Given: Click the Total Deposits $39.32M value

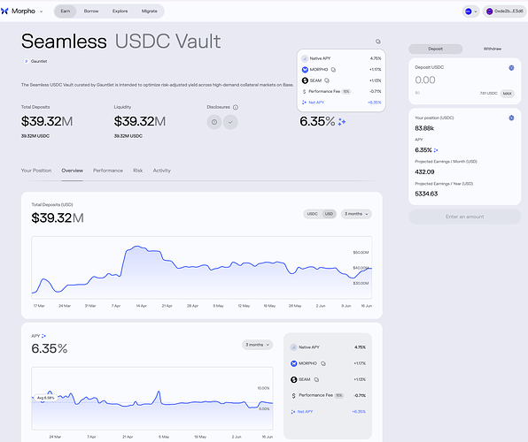Looking at the screenshot, I should click(47, 121).
